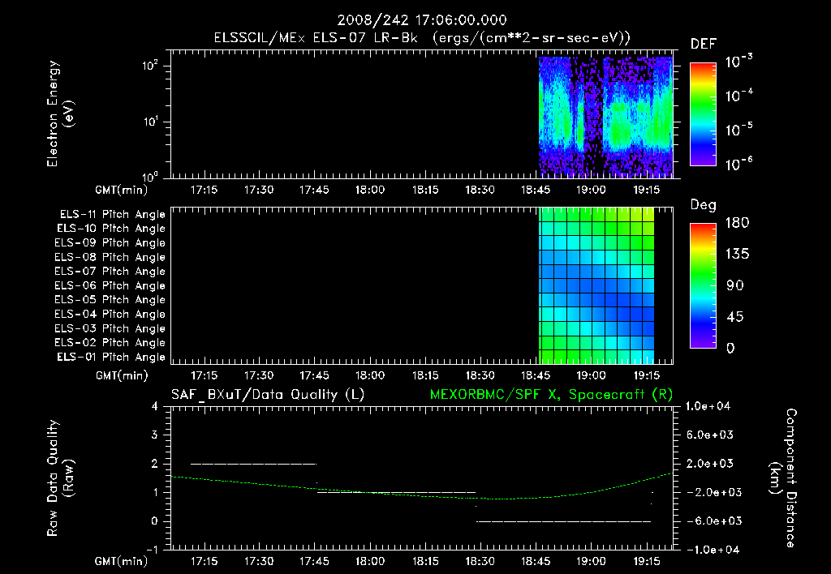
Task: Click the pitch angle colored grid
Action: 596,285
